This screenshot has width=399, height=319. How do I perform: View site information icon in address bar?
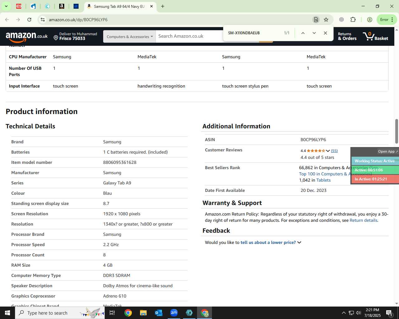[x=42, y=20]
